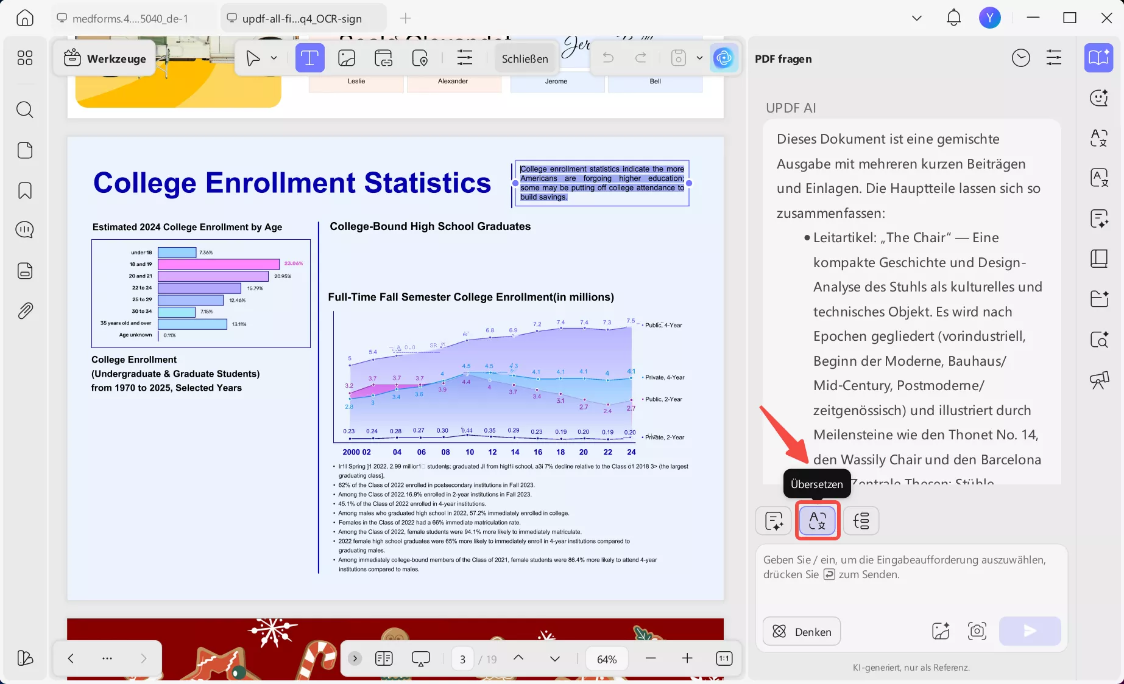Open the comments panel in left sidebar
The width and height of the screenshot is (1124, 684).
pyautogui.click(x=25, y=230)
